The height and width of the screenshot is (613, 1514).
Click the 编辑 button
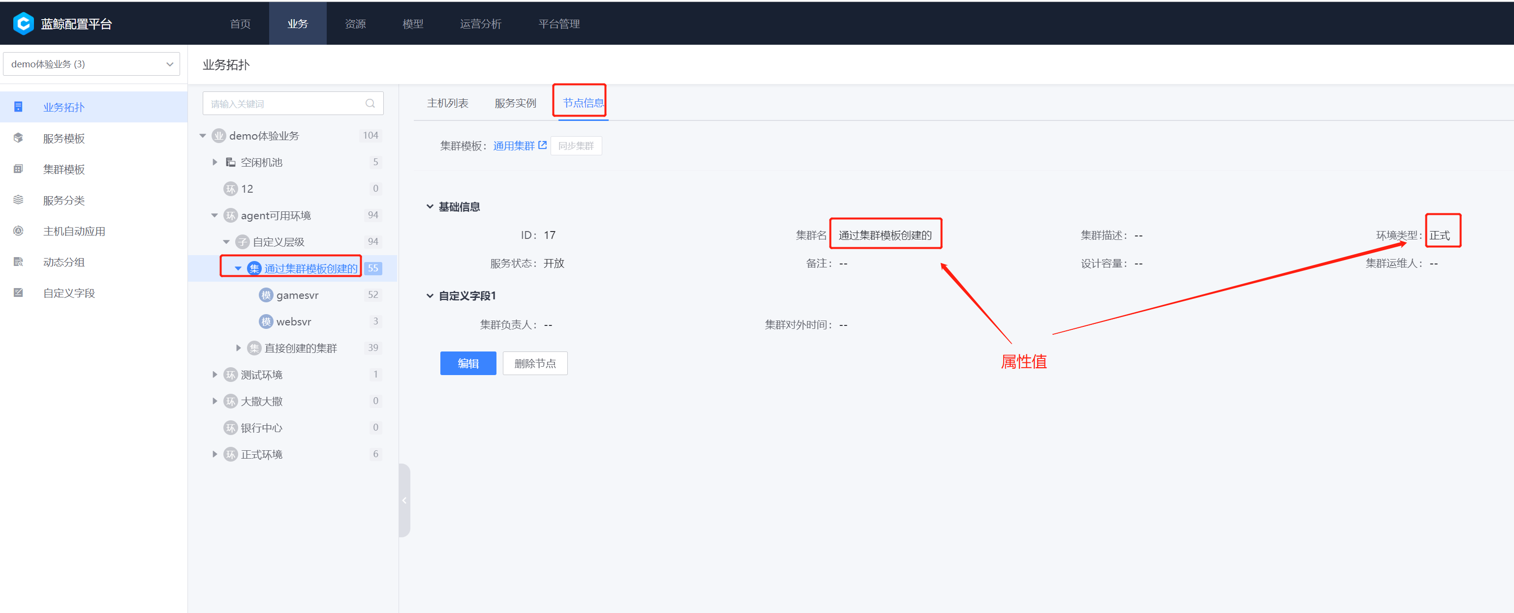point(468,363)
